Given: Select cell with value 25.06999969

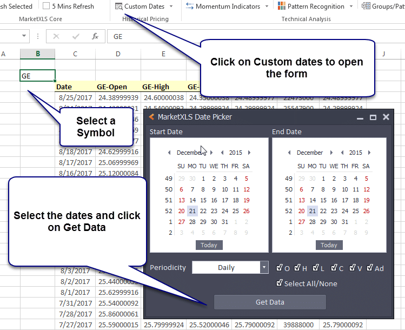Looking at the screenshot, I should coord(118,162).
